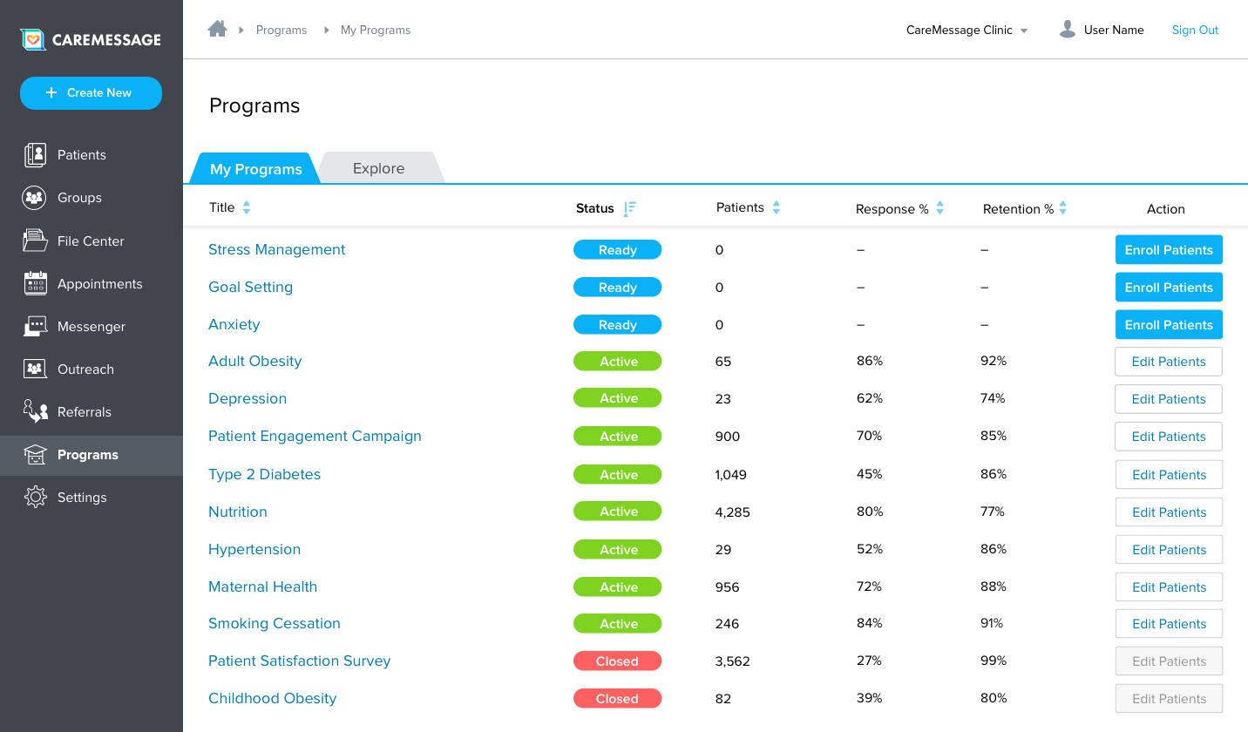Edit Patients for Patient Engagement Campaign
This screenshot has height=732, width=1248.
point(1169,437)
